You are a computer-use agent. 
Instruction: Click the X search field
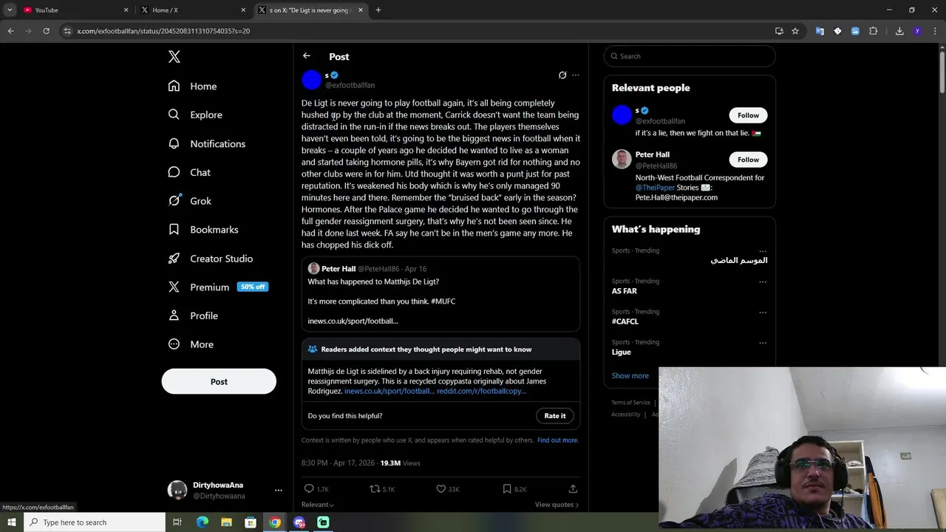[x=690, y=56]
